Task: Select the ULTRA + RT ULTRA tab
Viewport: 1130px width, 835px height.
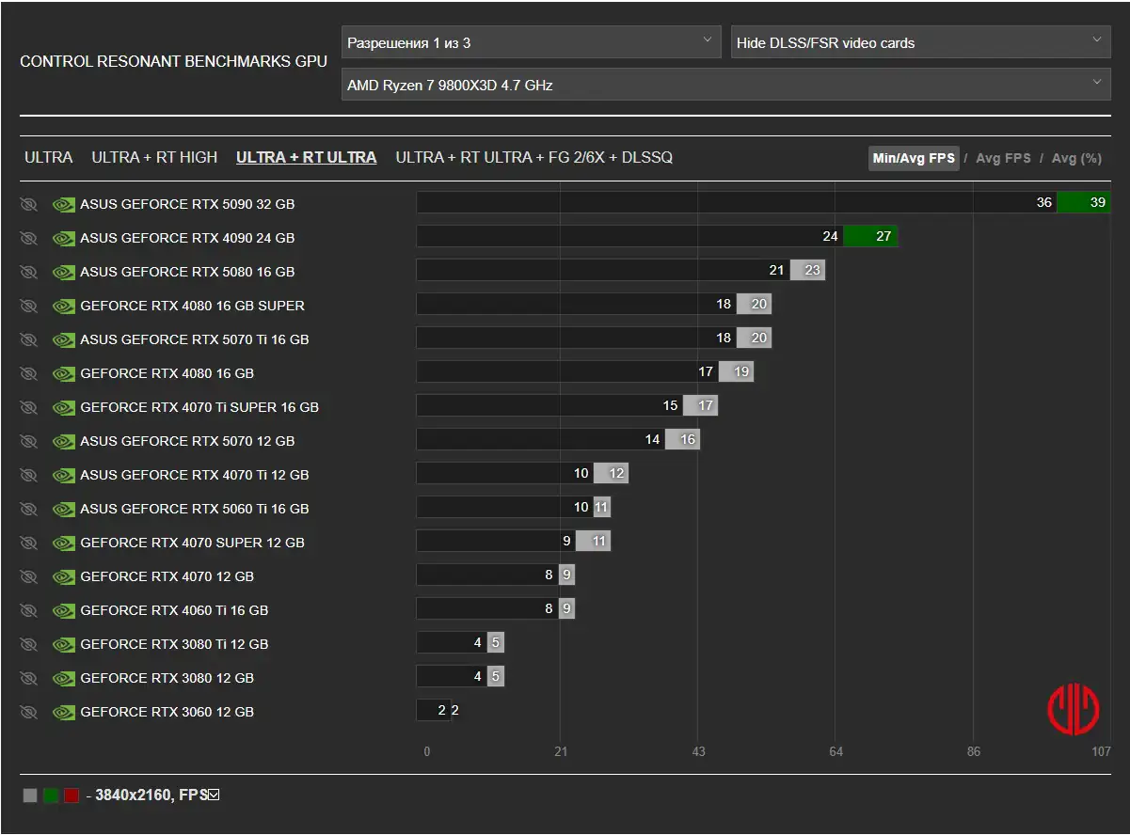Action: tap(306, 158)
